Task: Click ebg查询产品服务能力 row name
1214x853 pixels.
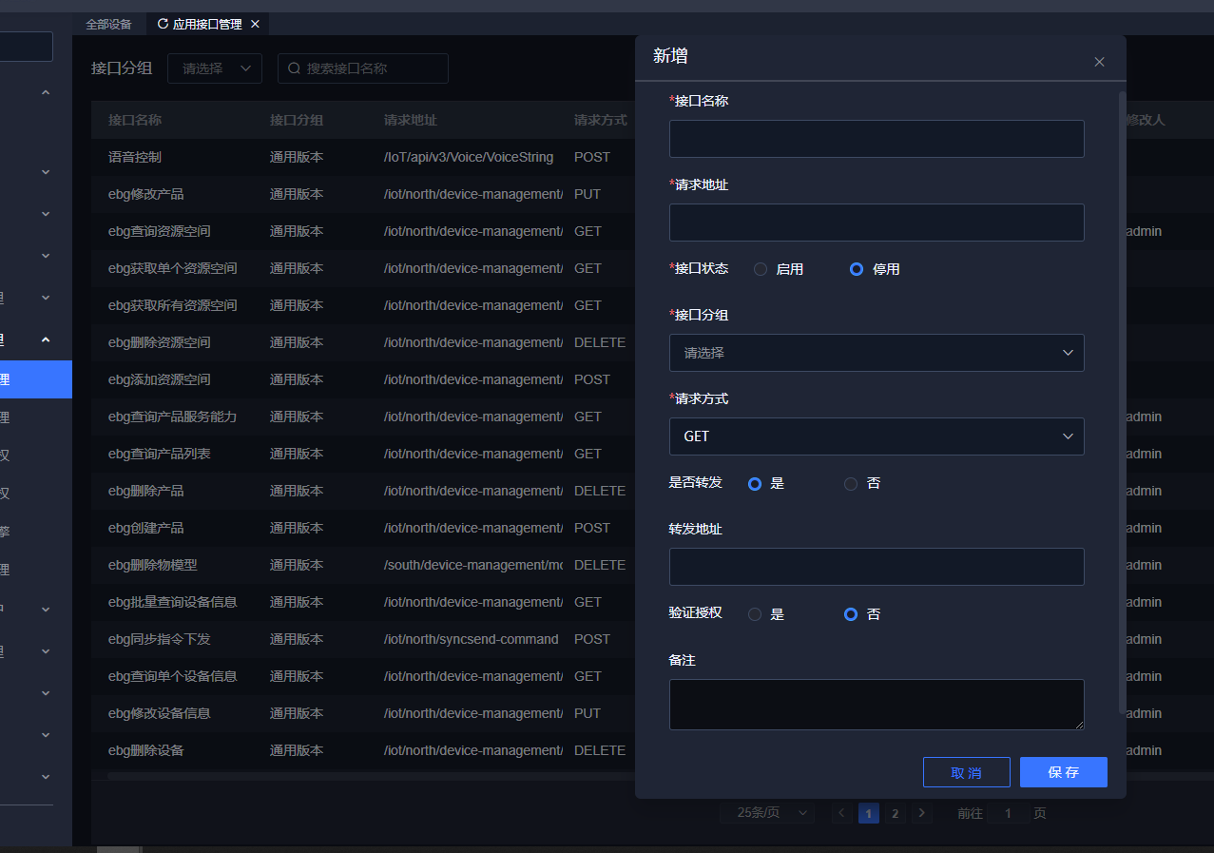Action: pyautogui.click(x=173, y=417)
